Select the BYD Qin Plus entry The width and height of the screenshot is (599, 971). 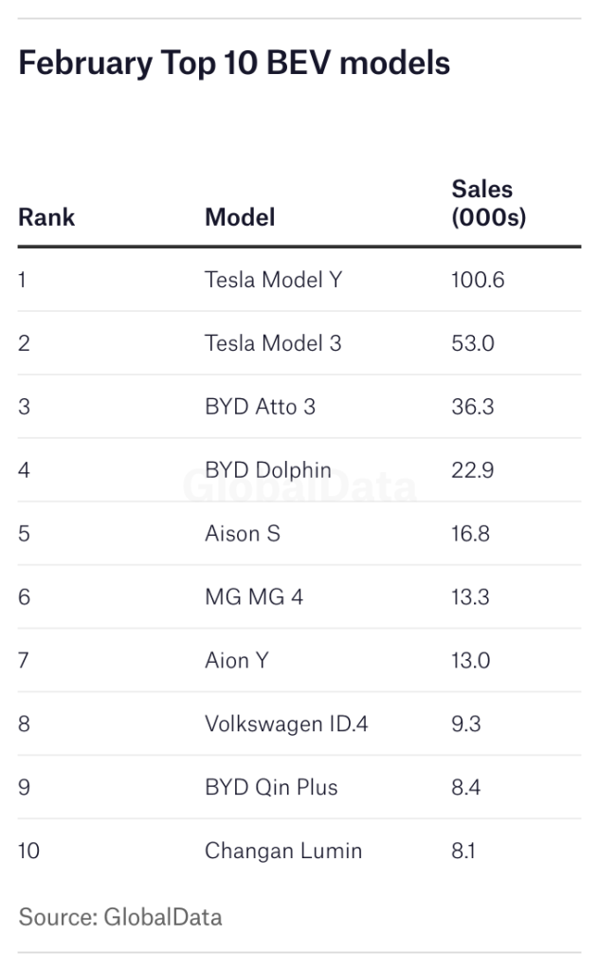[x=271, y=787]
